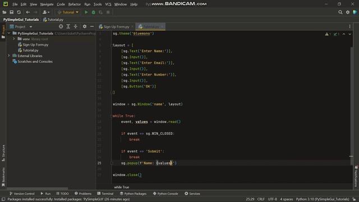Toggle the Notifications sidebar tab

356,176
